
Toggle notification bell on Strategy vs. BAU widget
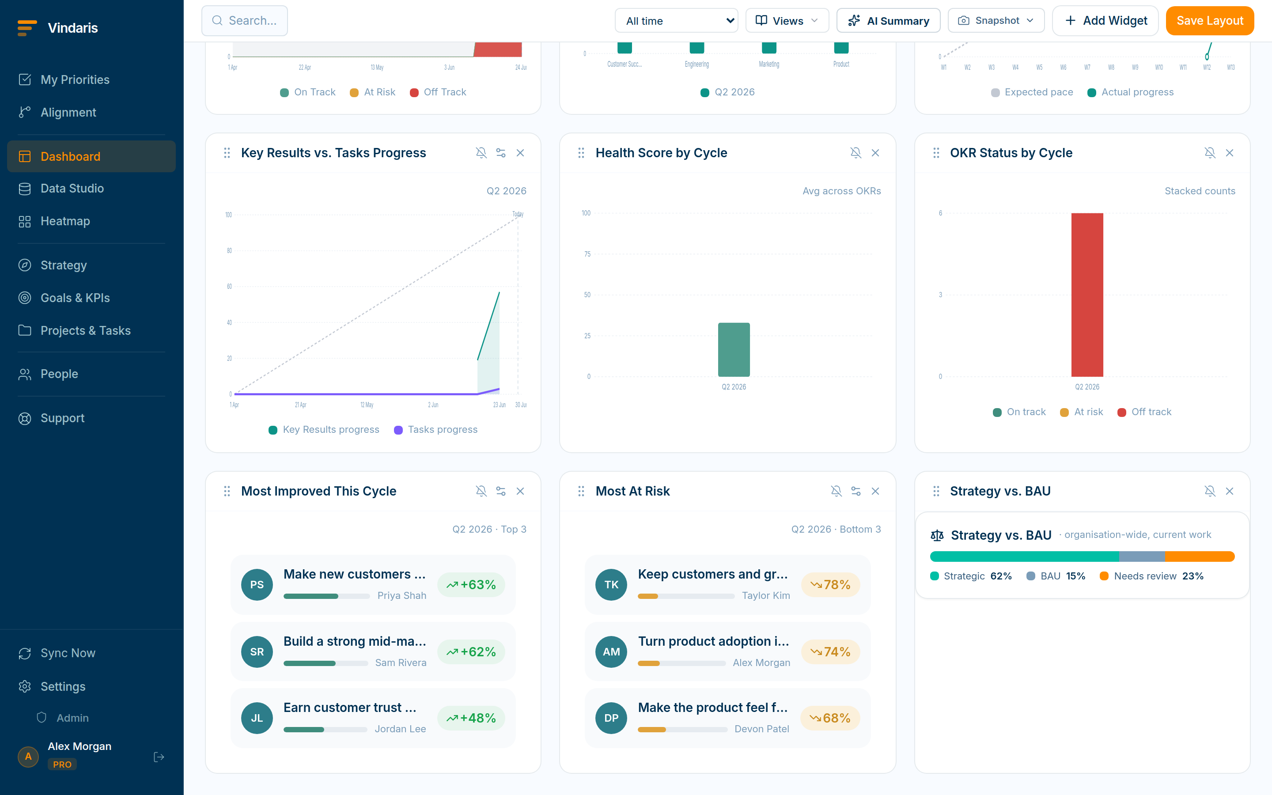[1210, 491]
